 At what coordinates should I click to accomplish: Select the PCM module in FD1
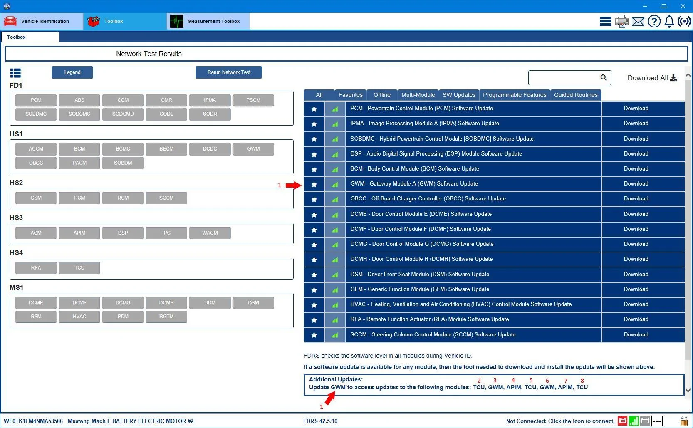[x=36, y=100]
